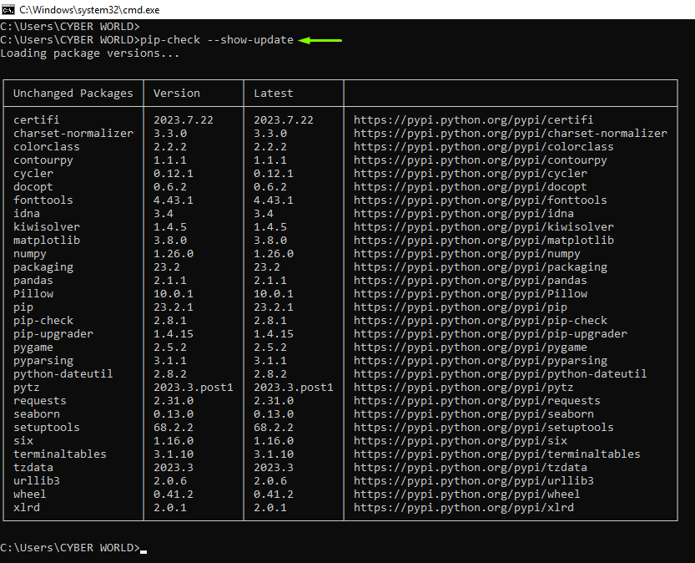Image resolution: width=695 pixels, height=563 pixels.
Task: Click the pytz version 2023.3.post1
Action: [193, 388]
